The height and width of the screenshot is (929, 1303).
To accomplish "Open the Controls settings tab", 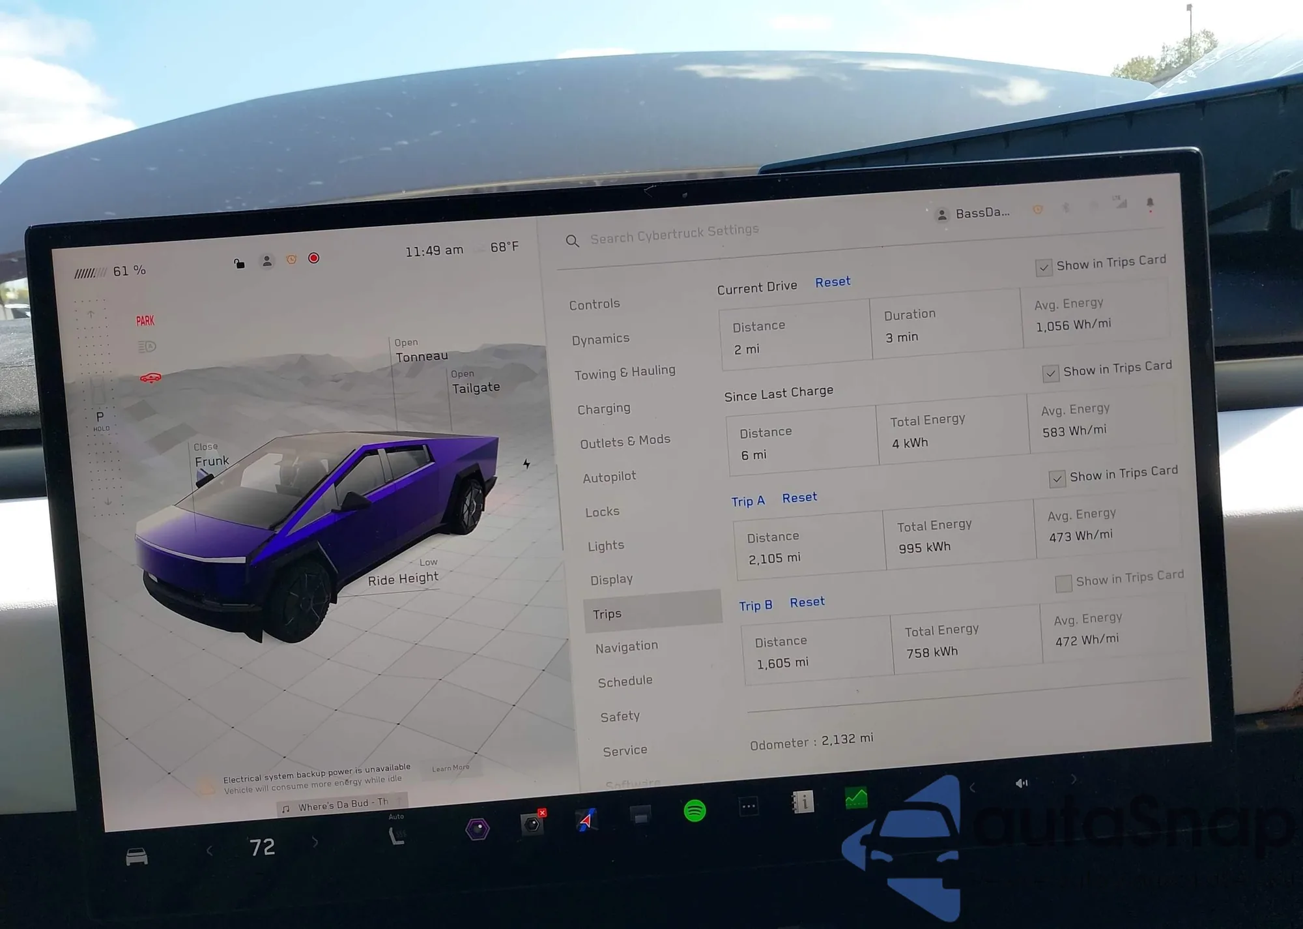I will coord(595,304).
